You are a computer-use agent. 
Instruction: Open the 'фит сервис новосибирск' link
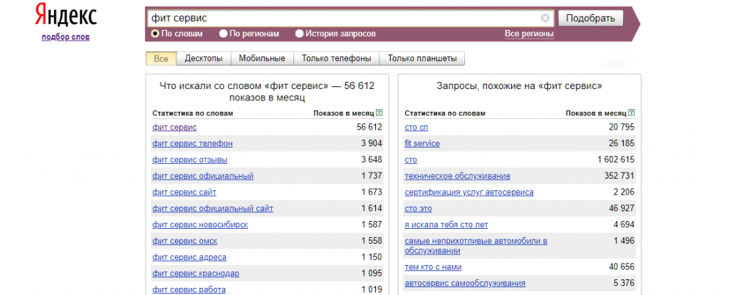(200, 224)
